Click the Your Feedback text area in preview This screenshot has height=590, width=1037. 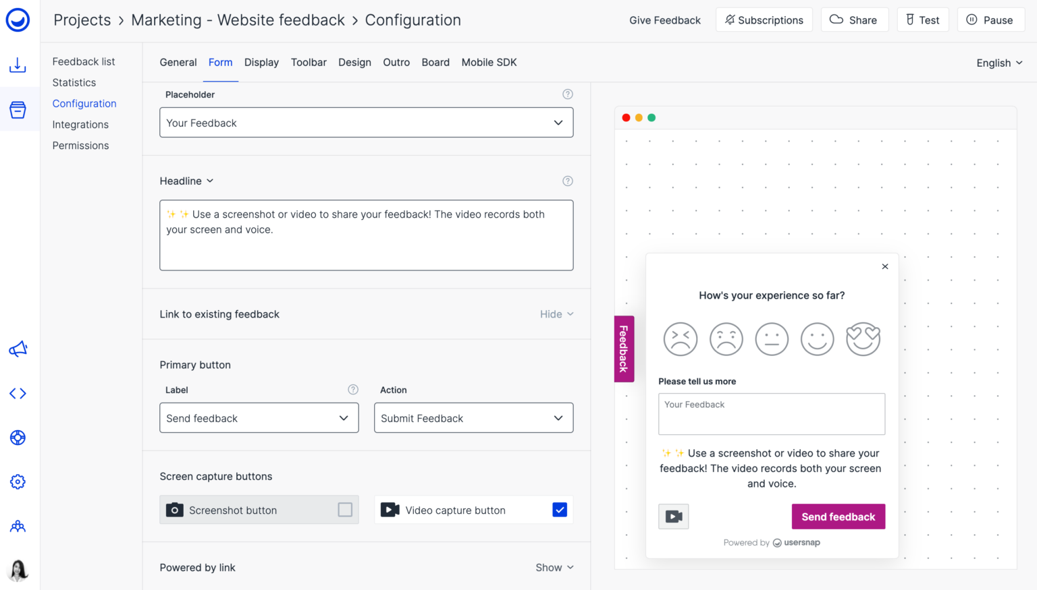771,414
